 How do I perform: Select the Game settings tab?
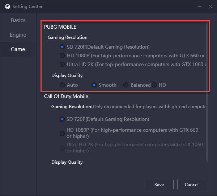click(x=18, y=49)
